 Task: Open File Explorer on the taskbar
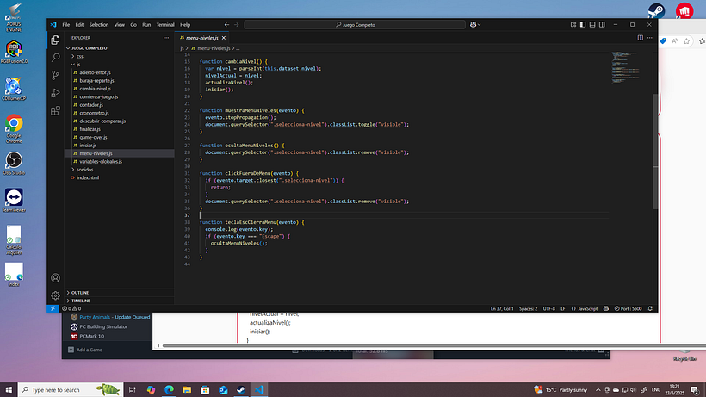tap(187, 390)
